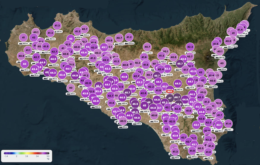
Task: Select the offshore 40 marker above 30 m label
Action: tap(71, 88)
